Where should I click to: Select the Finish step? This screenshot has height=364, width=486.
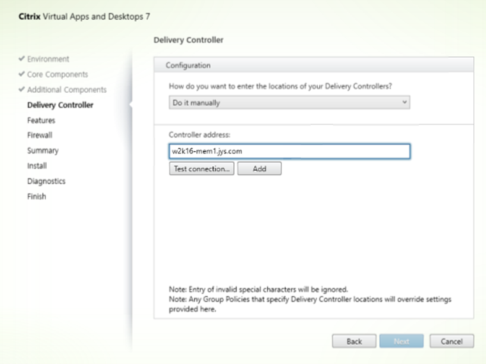coord(36,196)
